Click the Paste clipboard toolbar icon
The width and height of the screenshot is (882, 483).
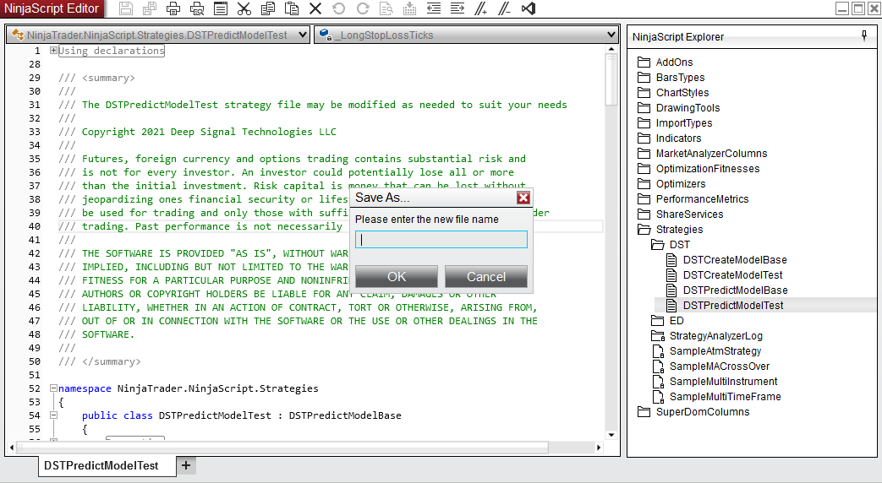(x=292, y=8)
